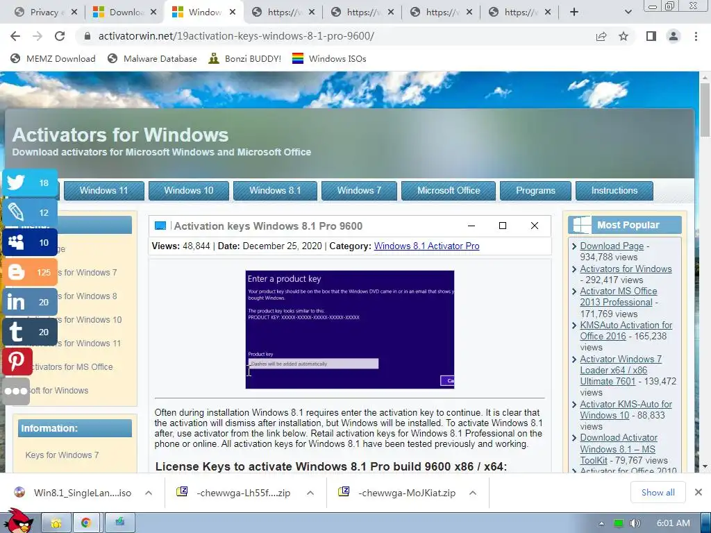
Task: Go back to previous page
Action: 15,36
